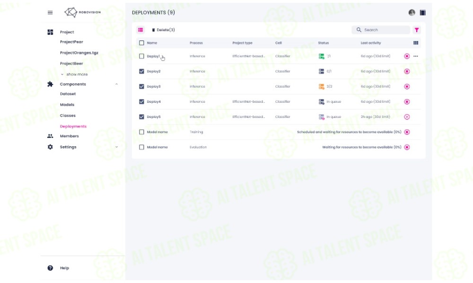Stop the Deploy2 deployment
This screenshot has width=473, height=283.
click(407, 71)
